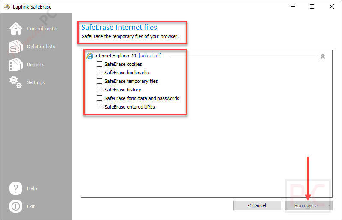Viewport: 342px width, 220px height.
Task: Maximize the Laplink SafeErase window
Action: point(312,6)
